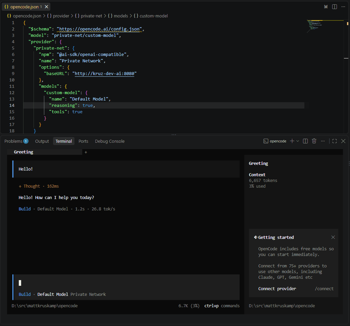Click the 26.8 tok/s speed value
This screenshot has width=350, height=326.
(103, 209)
